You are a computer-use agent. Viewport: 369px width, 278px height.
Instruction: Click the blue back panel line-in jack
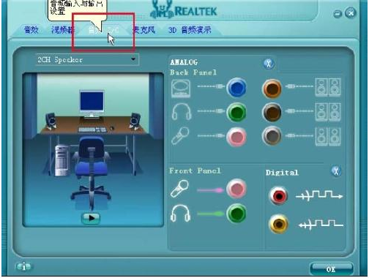[x=236, y=88]
